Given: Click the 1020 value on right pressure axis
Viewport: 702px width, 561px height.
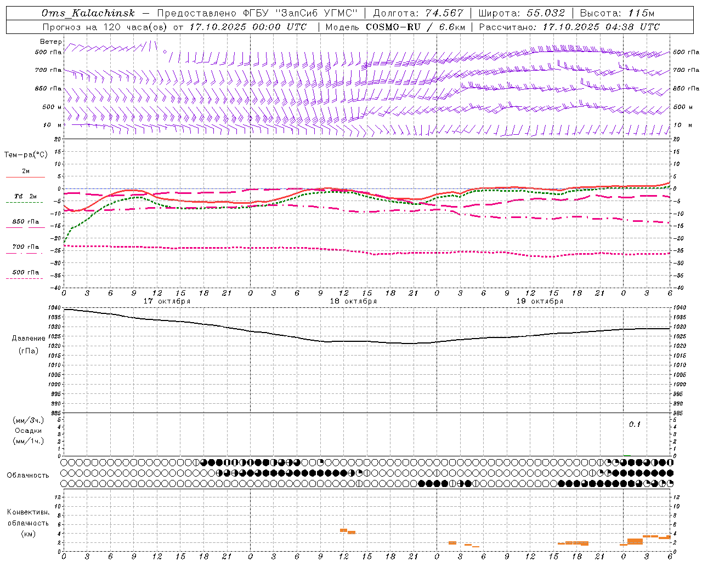Looking at the screenshot, I should (680, 346).
